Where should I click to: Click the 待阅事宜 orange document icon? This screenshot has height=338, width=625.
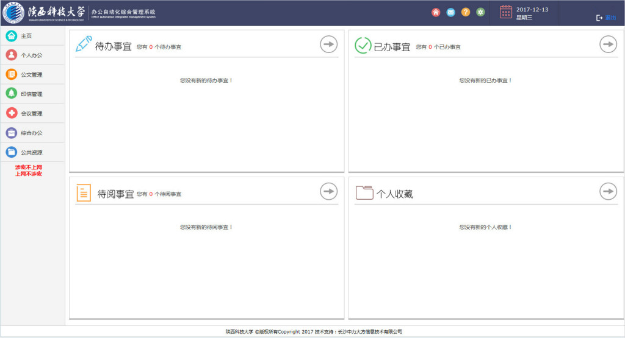[x=84, y=192]
